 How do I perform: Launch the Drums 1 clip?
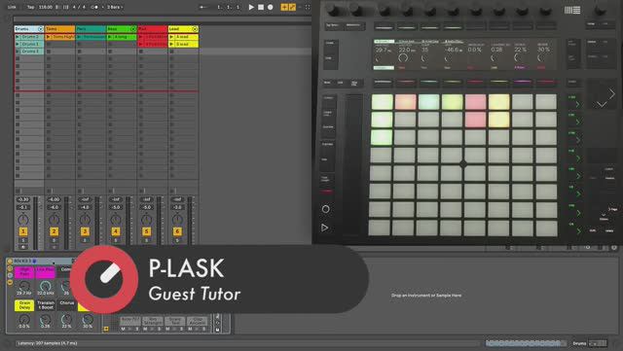pos(18,44)
